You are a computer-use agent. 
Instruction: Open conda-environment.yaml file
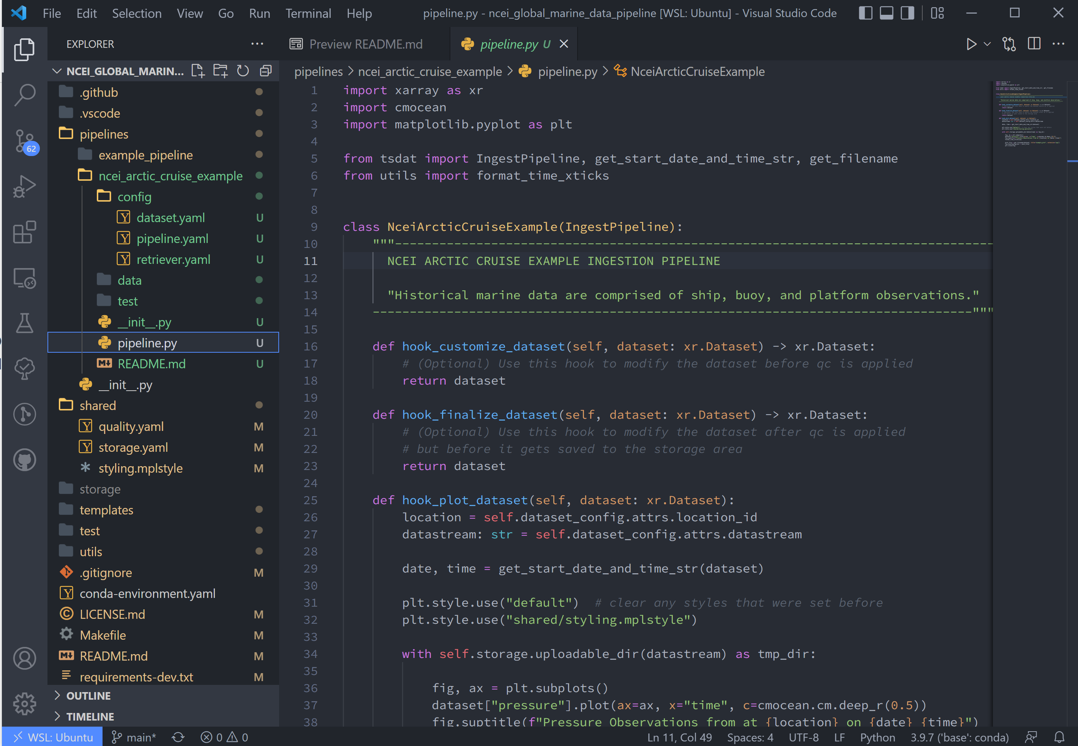[164, 593]
